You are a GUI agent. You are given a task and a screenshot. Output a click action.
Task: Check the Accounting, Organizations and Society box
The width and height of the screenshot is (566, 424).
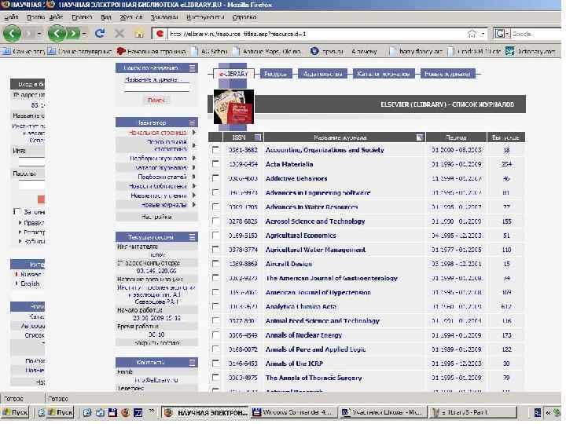215,150
